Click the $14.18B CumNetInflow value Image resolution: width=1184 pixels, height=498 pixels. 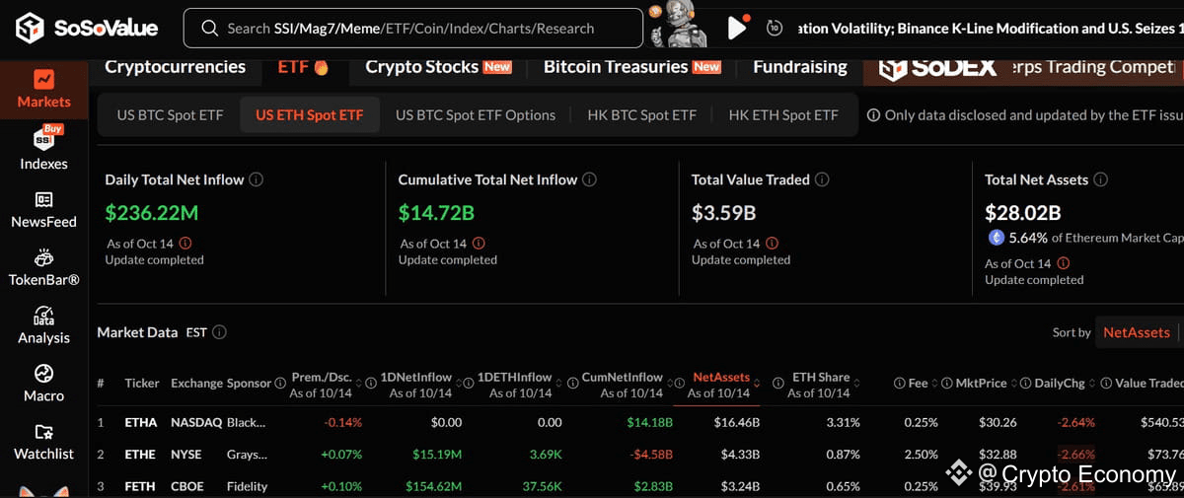point(649,422)
